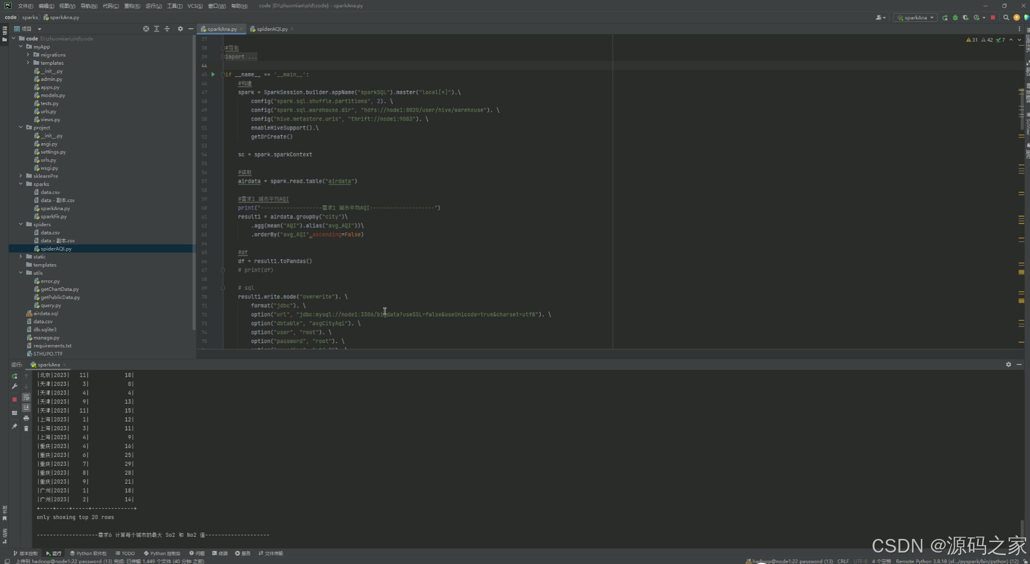Expand the sklearnPre folder
1030x564 pixels.
coord(21,176)
